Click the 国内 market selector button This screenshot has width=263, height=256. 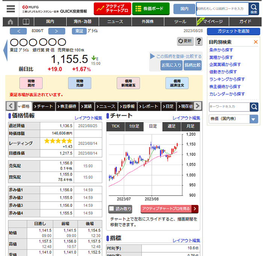pyautogui.click(x=184, y=9)
